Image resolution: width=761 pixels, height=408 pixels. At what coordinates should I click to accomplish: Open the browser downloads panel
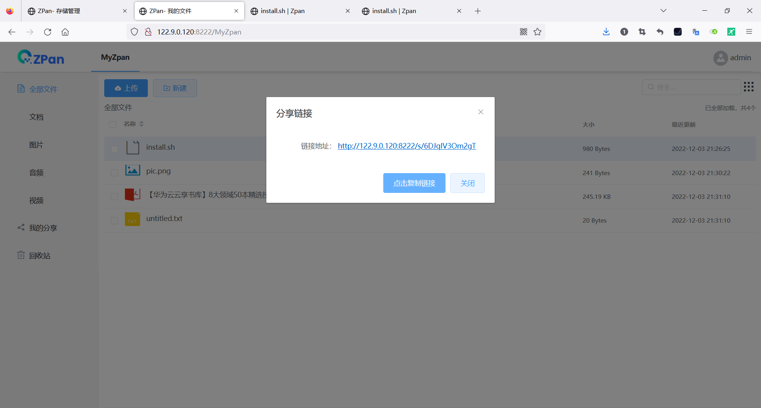pyautogui.click(x=606, y=32)
